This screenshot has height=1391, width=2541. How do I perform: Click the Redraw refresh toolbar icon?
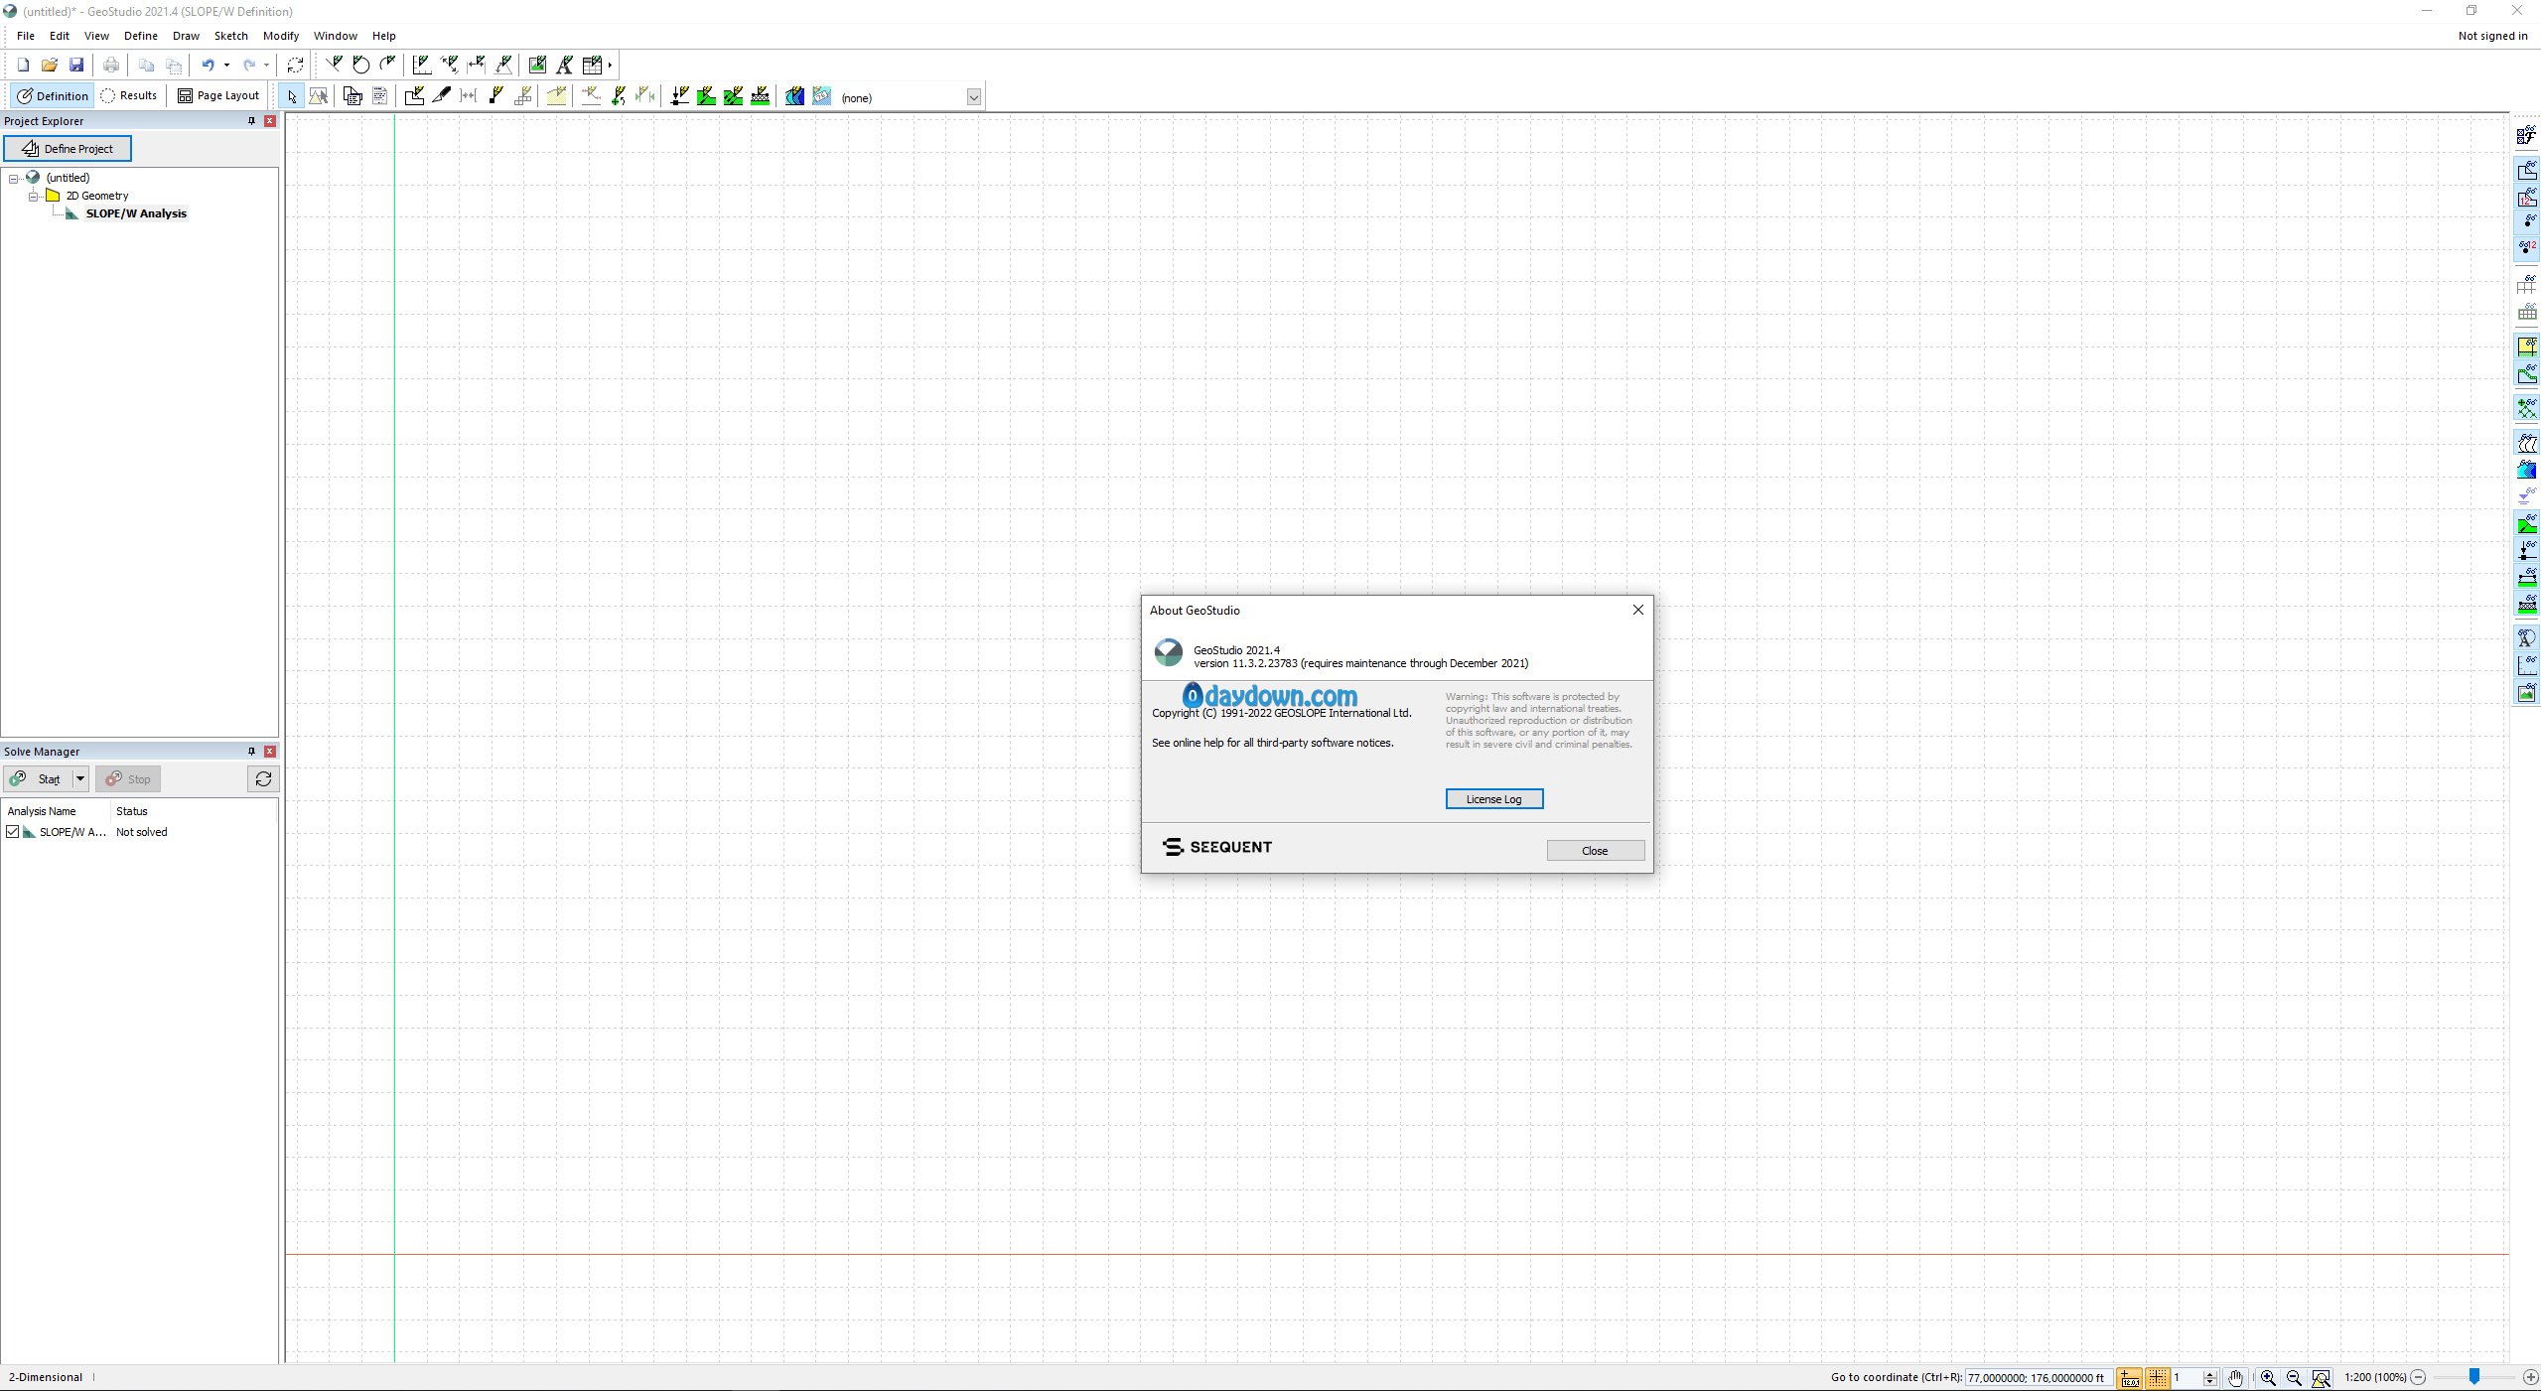coord(295,65)
